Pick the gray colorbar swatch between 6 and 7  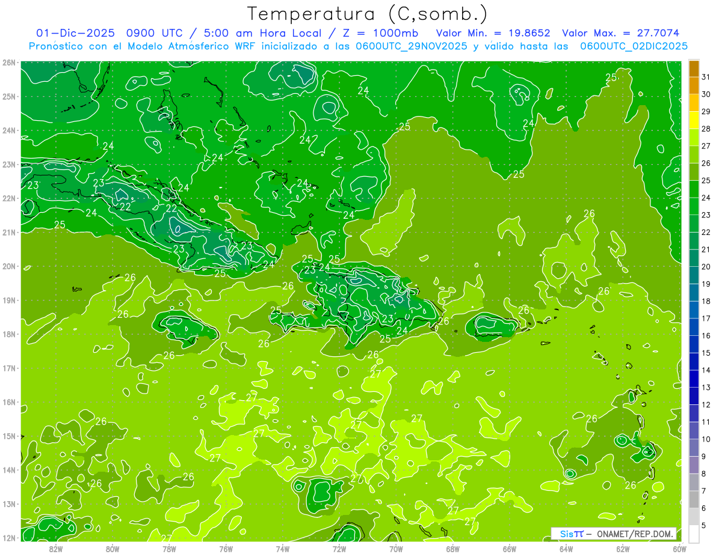[x=694, y=499]
